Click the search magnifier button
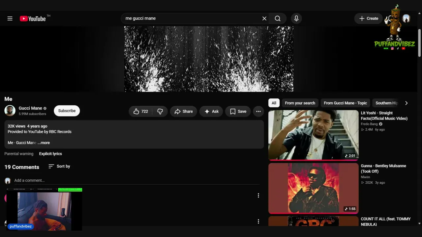This screenshot has height=237, width=422. coord(278,18)
